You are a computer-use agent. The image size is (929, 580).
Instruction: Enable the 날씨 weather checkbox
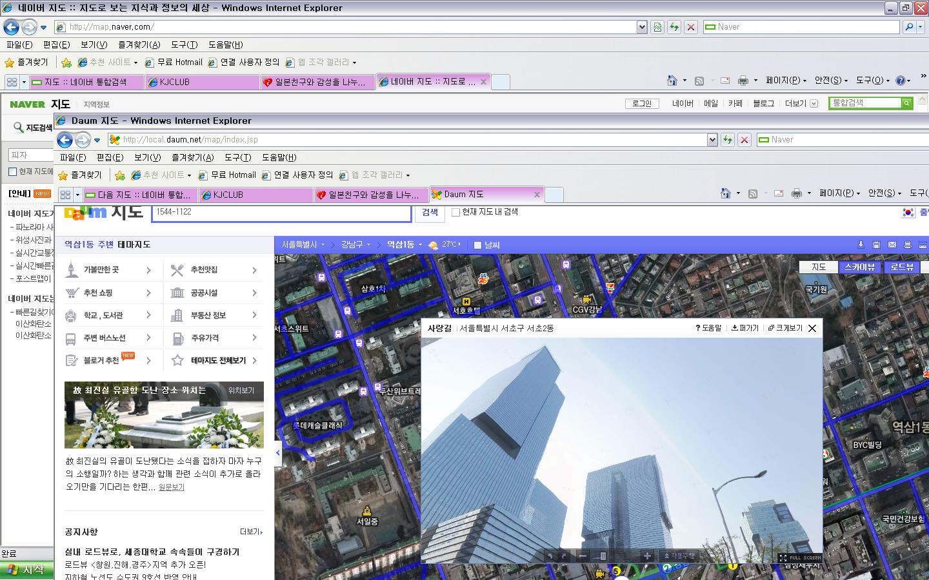pos(477,245)
